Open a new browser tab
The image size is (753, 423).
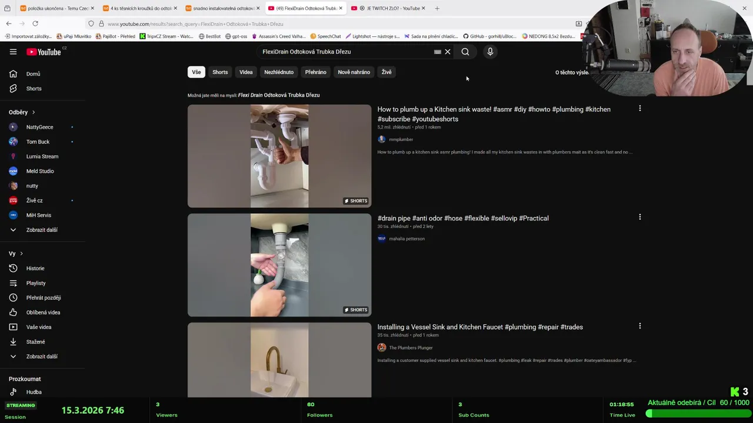point(437,8)
